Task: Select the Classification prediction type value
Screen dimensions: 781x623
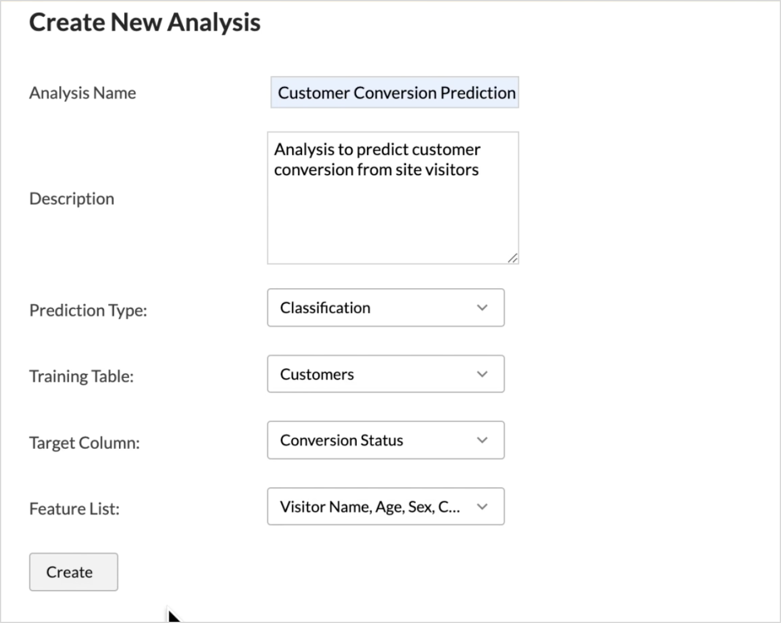Action: click(x=324, y=308)
